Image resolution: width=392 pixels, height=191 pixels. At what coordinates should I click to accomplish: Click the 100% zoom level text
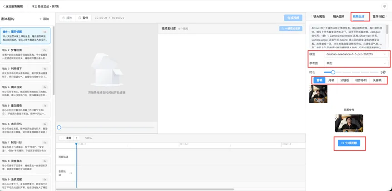pyautogui.click(x=89, y=138)
